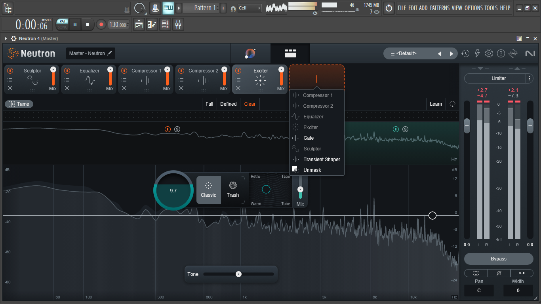Click the zero latency lightning icon

click(477, 53)
